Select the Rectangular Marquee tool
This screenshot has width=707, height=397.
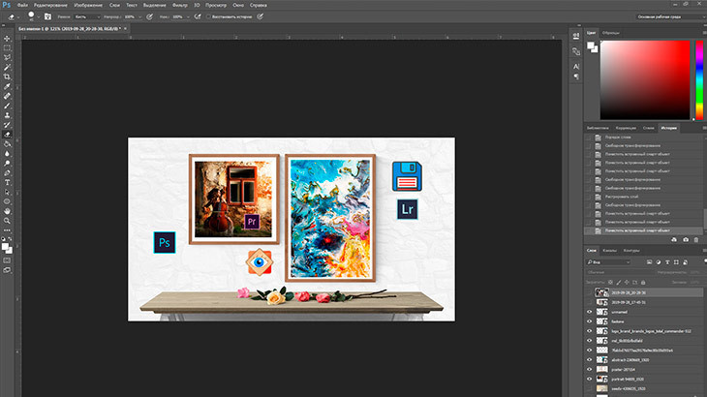[x=7, y=47]
